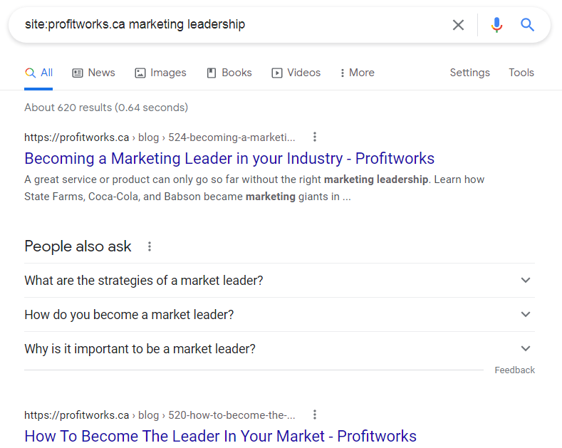
Task: Click into the search query text field
Action: tap(228, 25)
